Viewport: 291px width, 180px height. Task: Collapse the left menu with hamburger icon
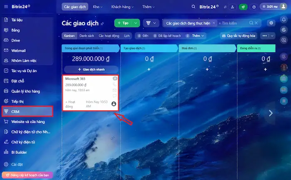tap(6, 7)
